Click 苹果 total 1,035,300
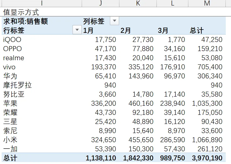 (x=207, y=103)
